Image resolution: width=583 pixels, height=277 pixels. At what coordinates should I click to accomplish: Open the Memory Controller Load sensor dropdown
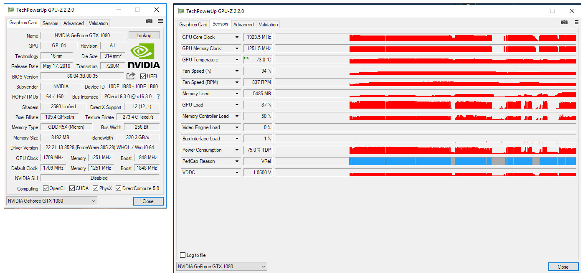237,116
